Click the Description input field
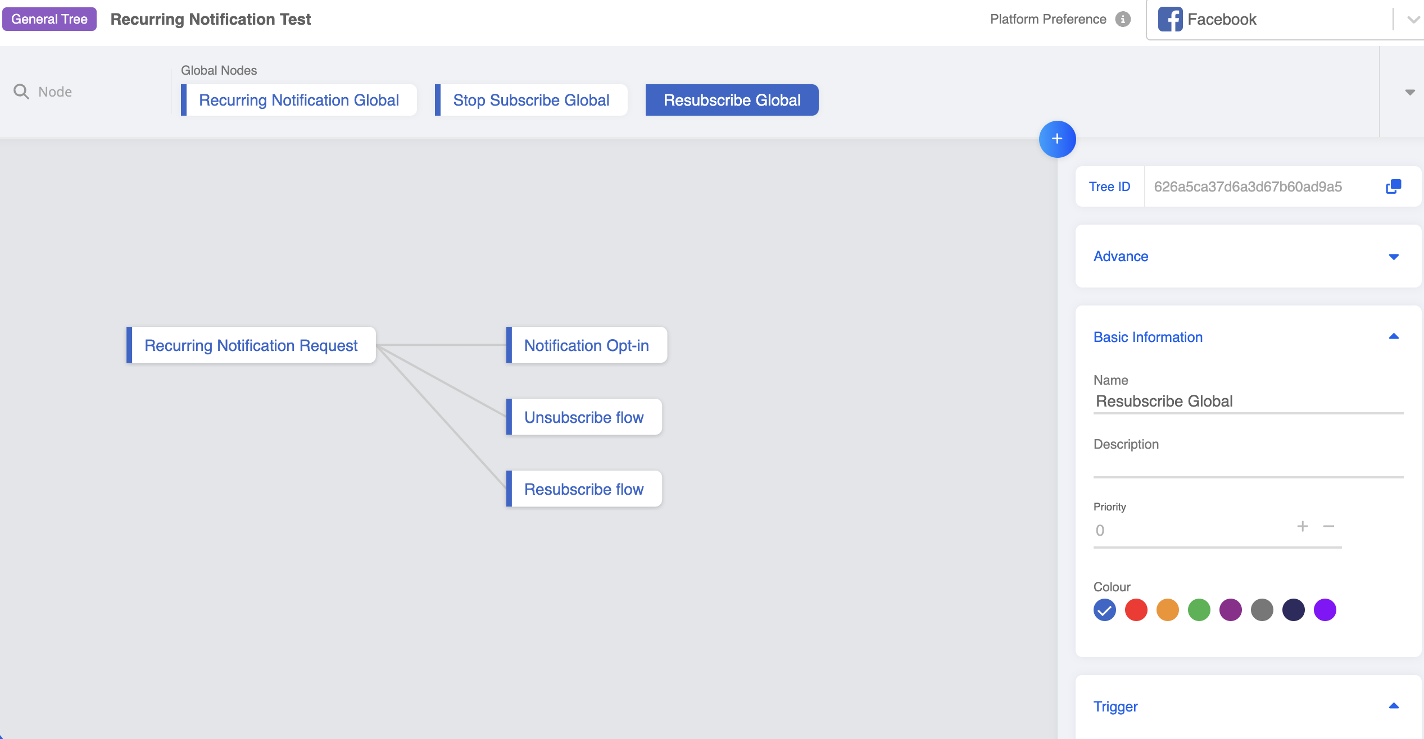 [1248, 466]
